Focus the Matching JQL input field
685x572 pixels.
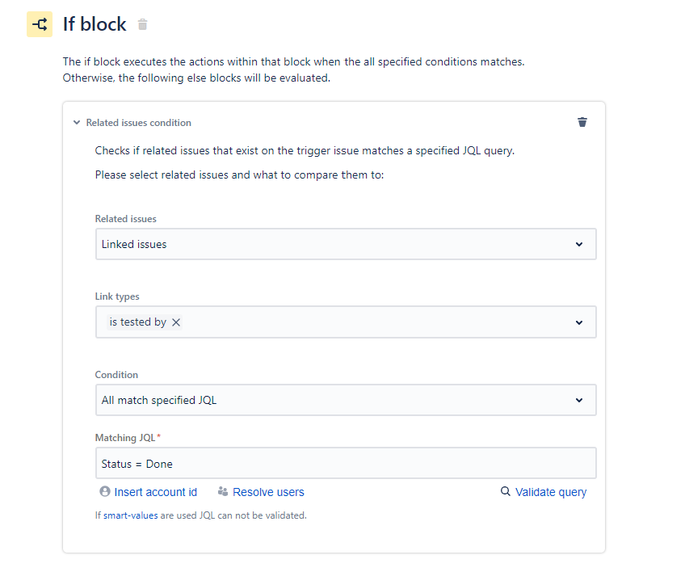click(x=346, y=464)
